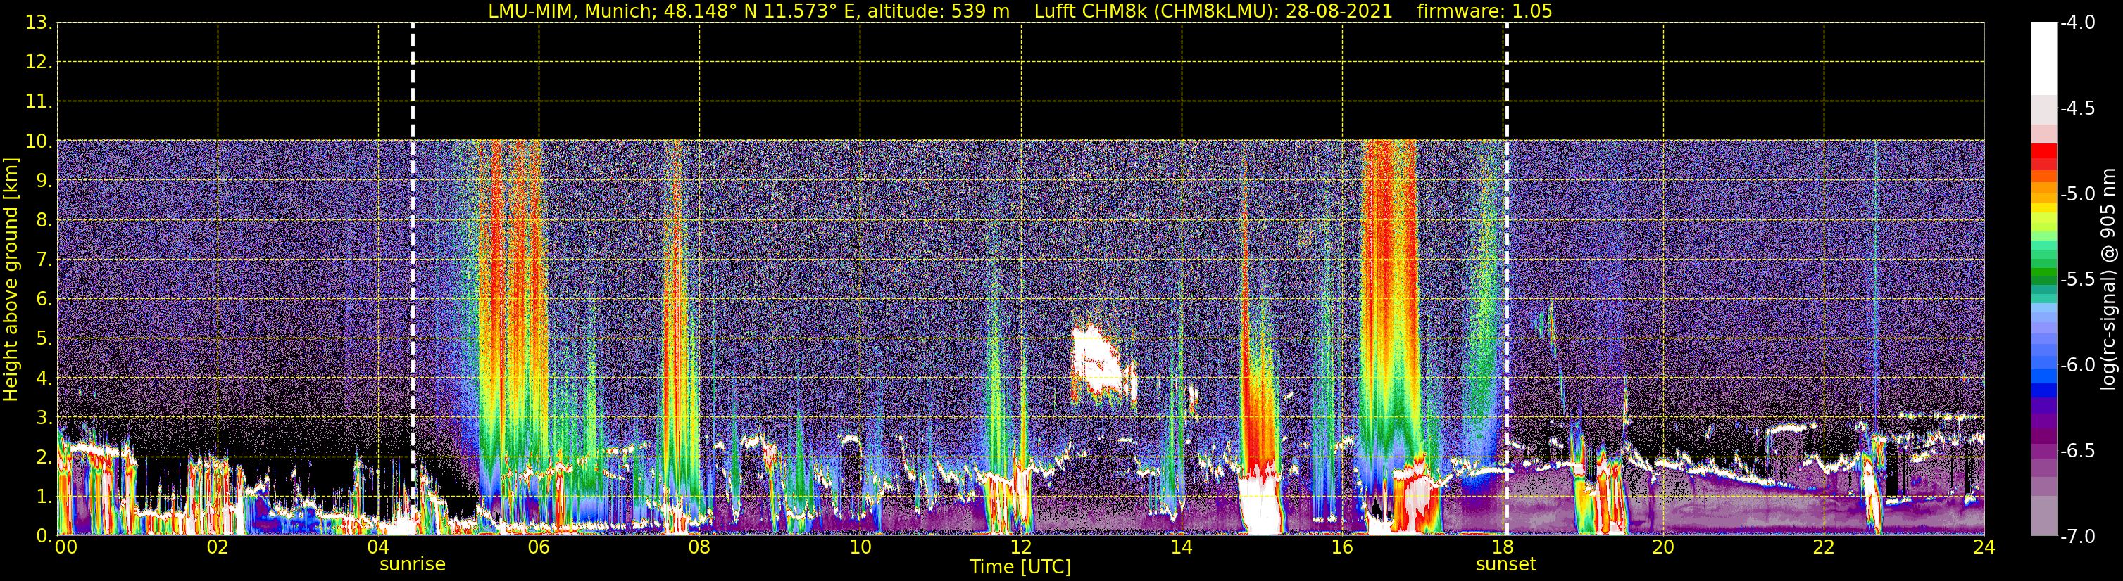The height and width of the screenshot is (581, 2123).
Task: Click the '3.' height tick label
Action: point(44,417)
